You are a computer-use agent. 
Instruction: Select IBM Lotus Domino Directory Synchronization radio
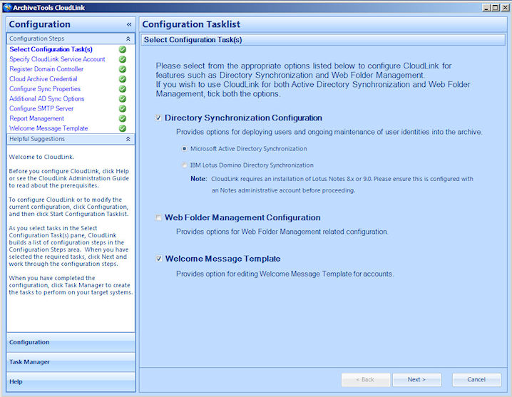point(185,165)
